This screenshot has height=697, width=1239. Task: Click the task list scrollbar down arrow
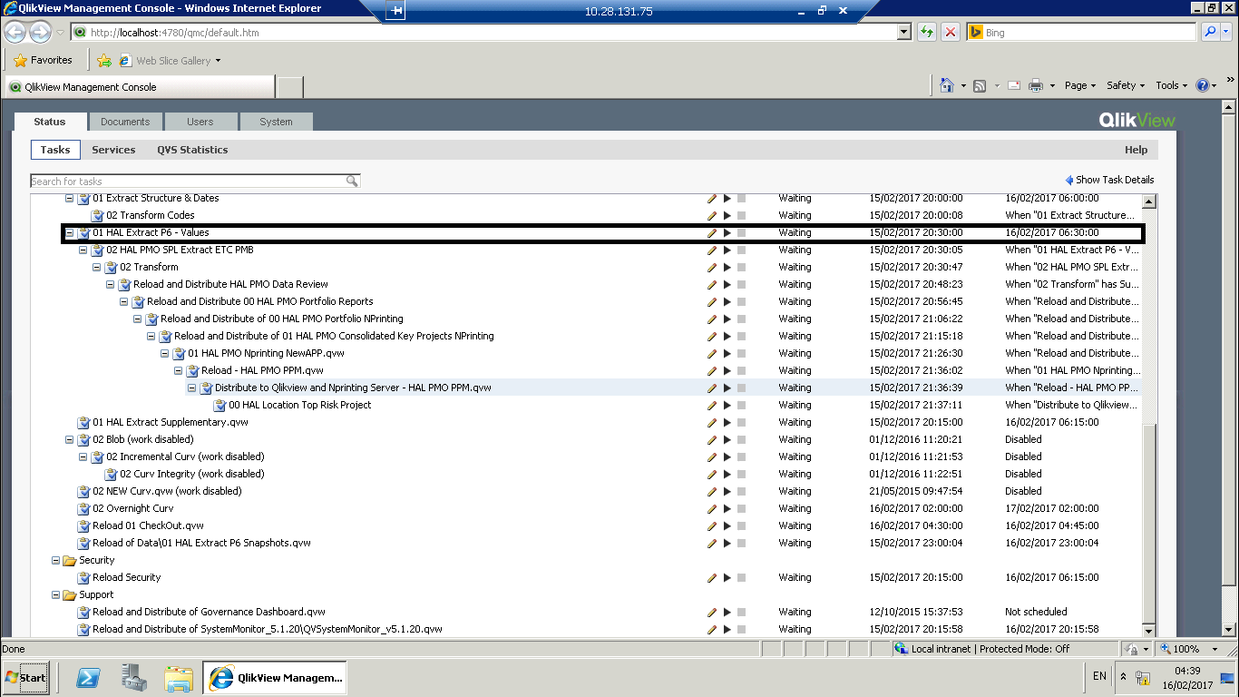point(1149,630)
